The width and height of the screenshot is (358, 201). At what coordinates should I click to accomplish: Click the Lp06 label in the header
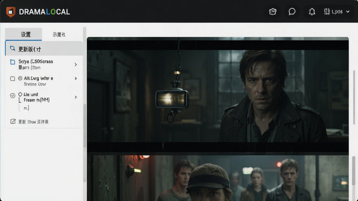[337, 12]
